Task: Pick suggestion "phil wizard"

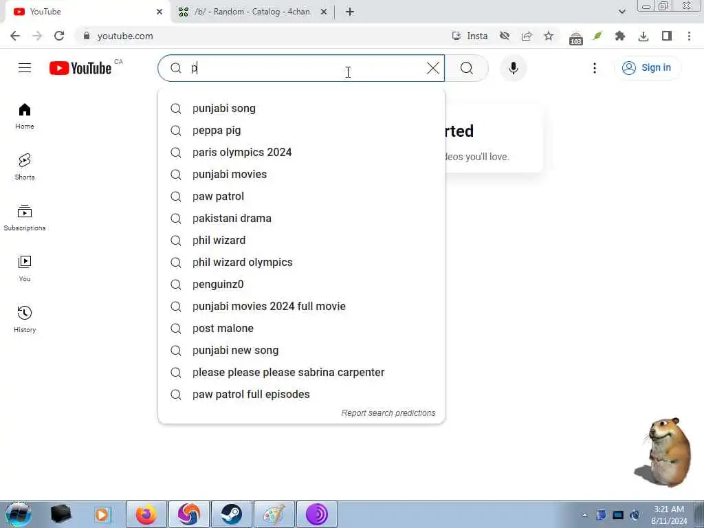Action: (301, 240)
